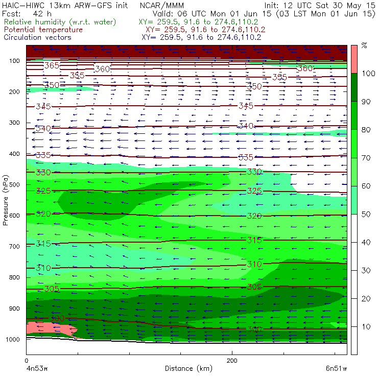Click the 'Pressure (hPa)' vertical axis label

pyautogui.click(x=5, y=200)
